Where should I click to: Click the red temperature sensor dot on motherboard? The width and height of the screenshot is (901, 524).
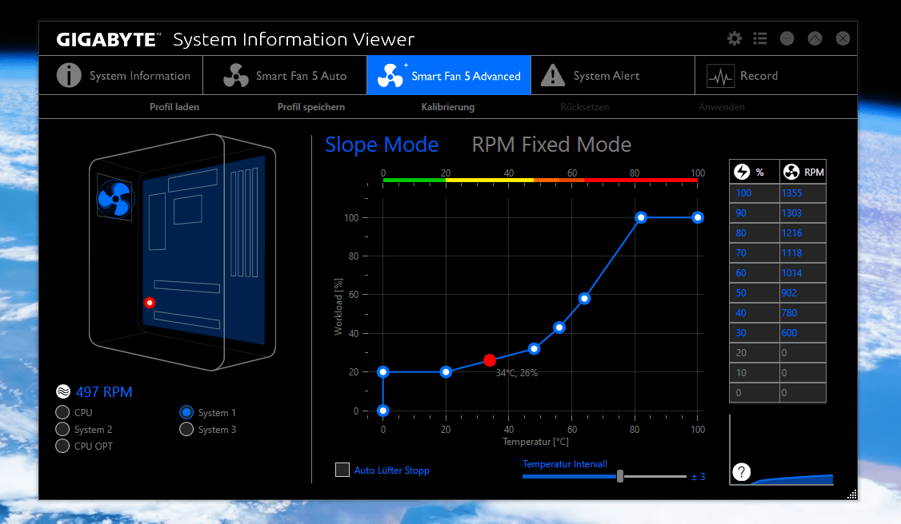(x=150, y=302)
